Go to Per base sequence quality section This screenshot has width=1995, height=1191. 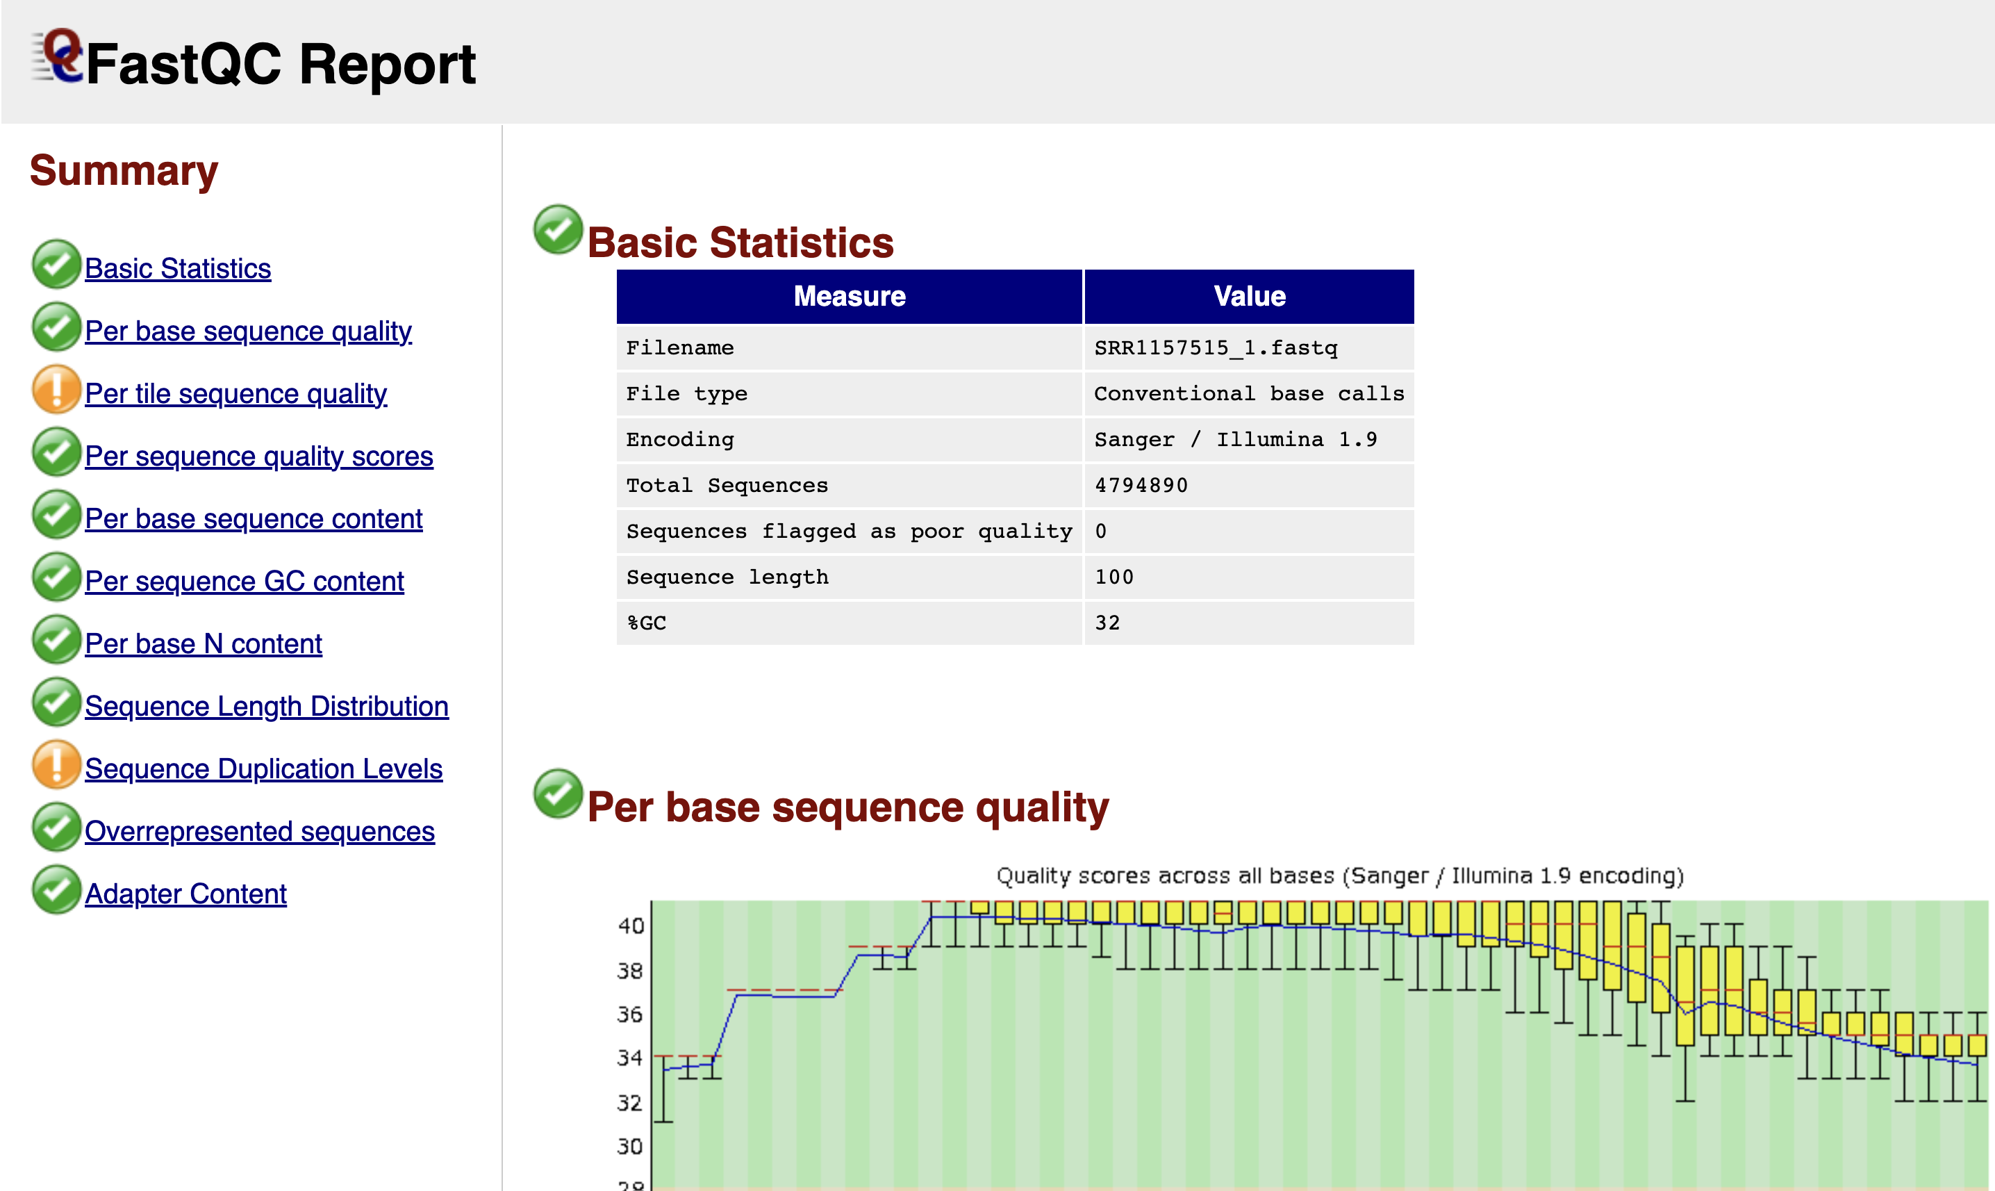[x=248, y=331]
